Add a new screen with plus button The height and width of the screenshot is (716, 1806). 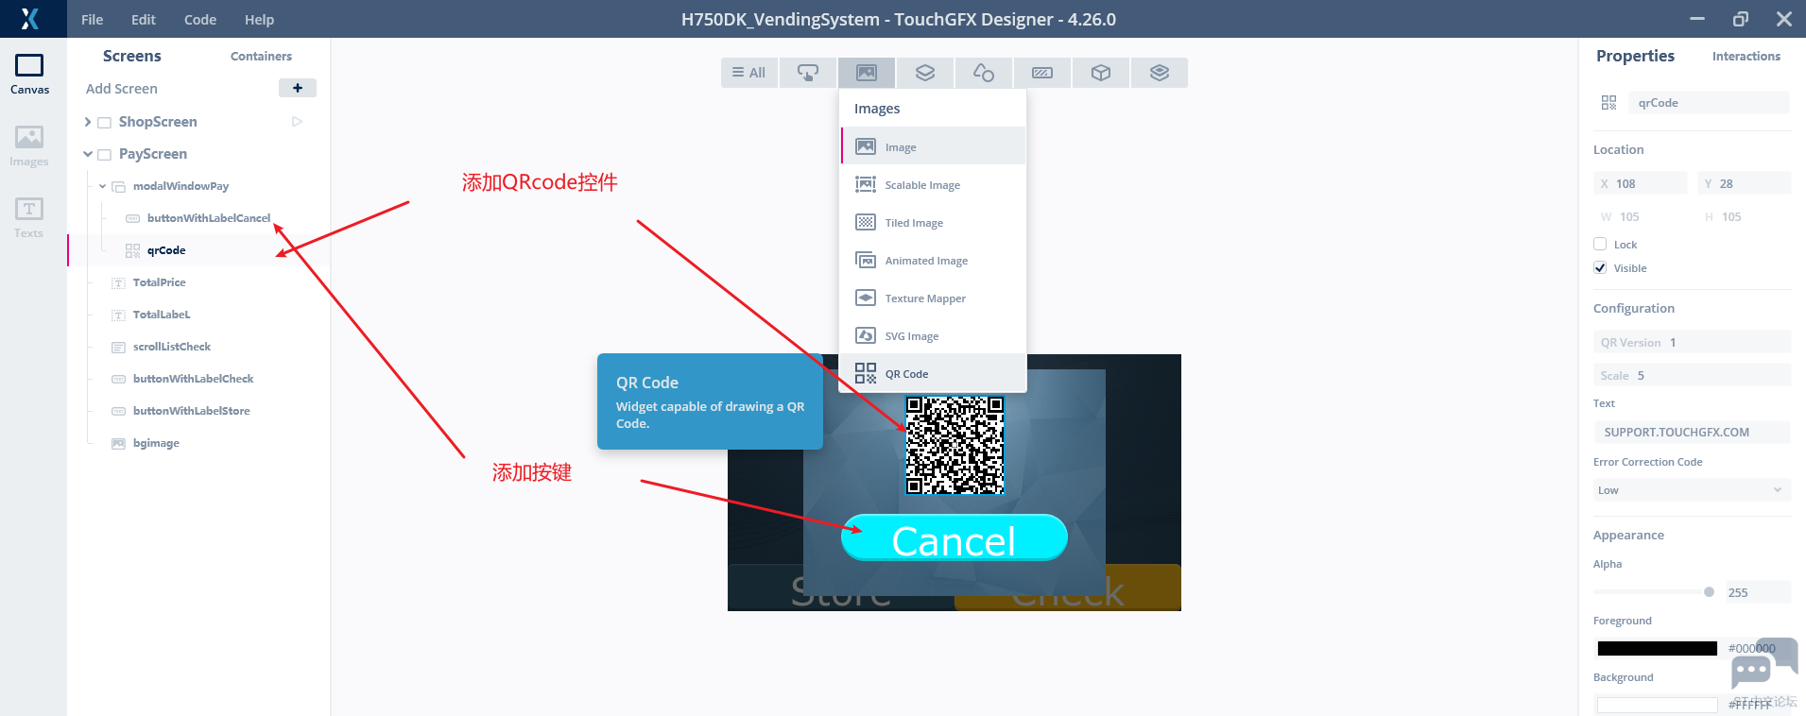pos(298,88)
